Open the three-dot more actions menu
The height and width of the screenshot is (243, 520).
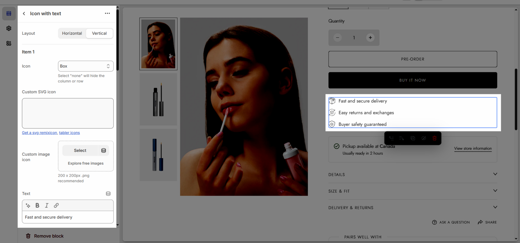point(107,13)
